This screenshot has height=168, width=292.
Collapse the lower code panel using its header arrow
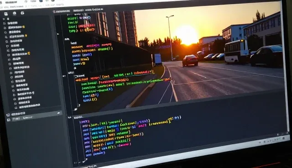(x=70, y=117)
